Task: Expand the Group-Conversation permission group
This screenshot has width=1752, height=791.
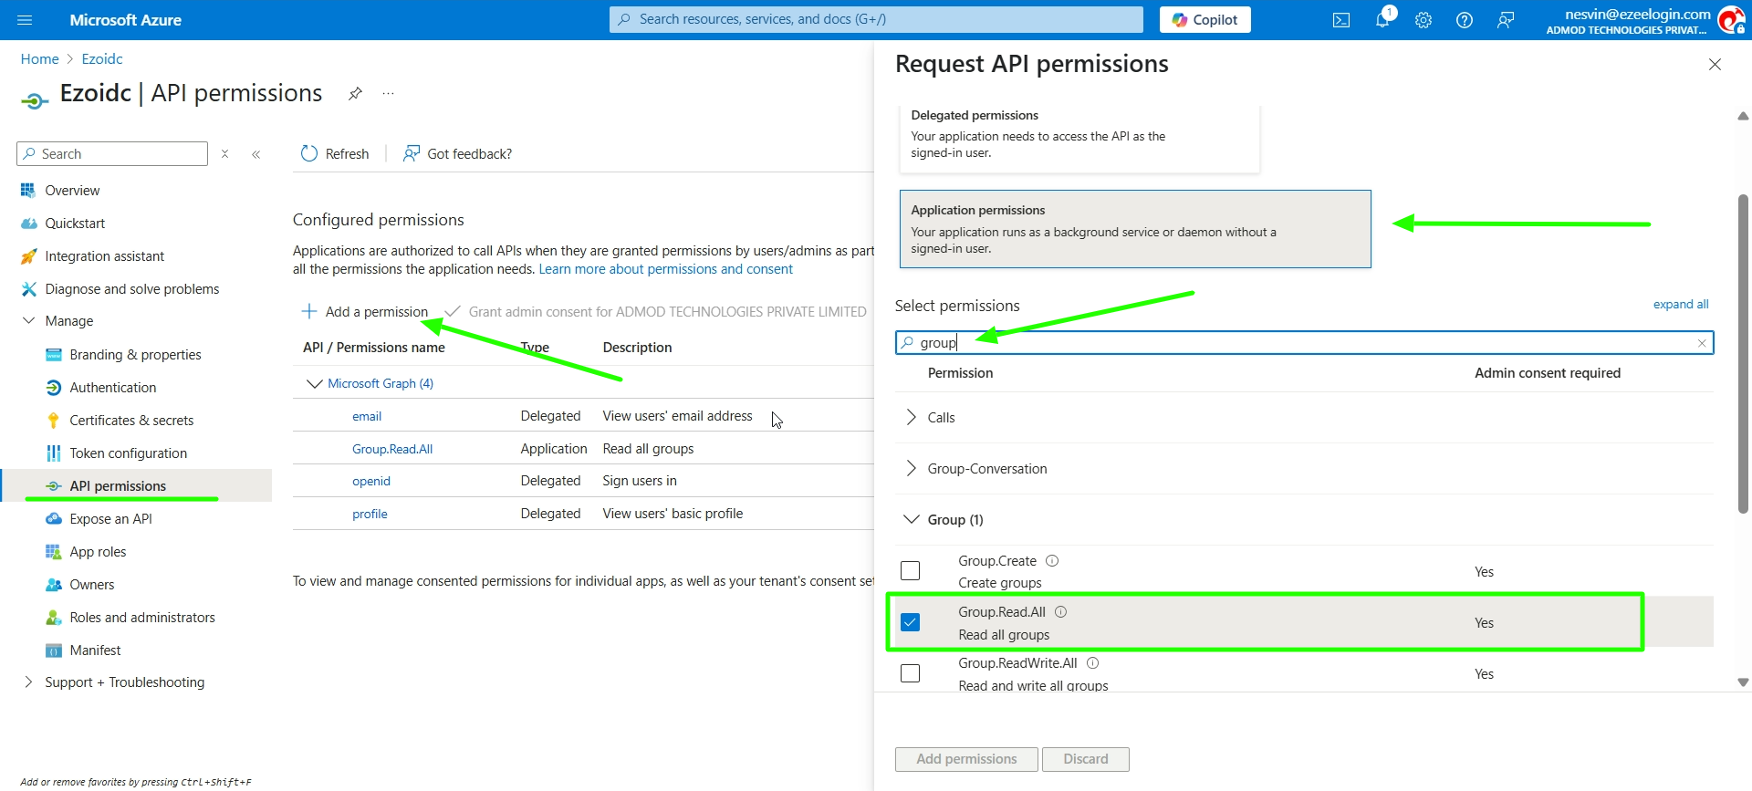Action: tap(911, 468)
